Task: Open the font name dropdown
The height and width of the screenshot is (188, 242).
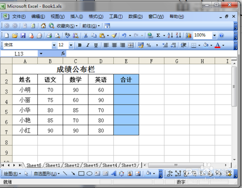Action: 54,45
